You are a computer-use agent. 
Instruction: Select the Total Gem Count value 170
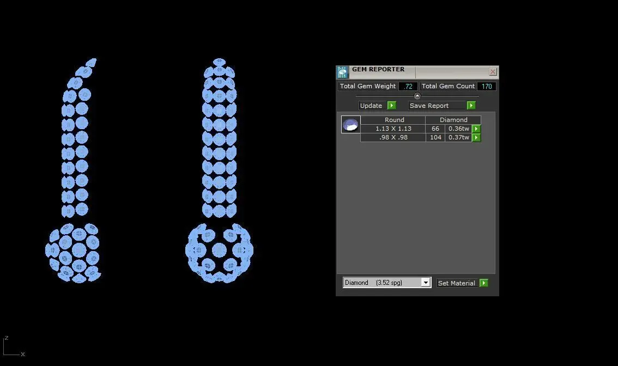(486, 86)
